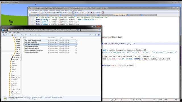Click code line bse:util/add_current_to_list in Notepad++
This screenshot has height=102, width=182.
tap(120, 44)
